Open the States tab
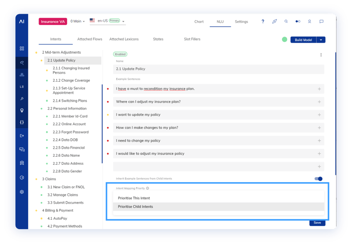This screenshot has height=246, width=352. tap(158, 39)
